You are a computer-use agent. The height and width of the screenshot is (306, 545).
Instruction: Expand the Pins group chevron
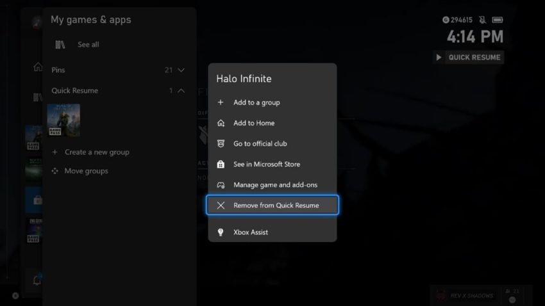(181, 70)
